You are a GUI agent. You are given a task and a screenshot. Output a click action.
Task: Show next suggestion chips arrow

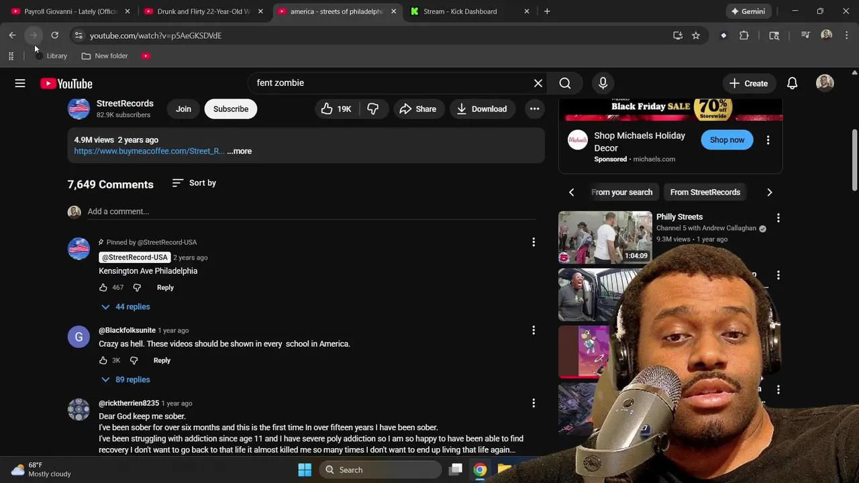(770, 193)
